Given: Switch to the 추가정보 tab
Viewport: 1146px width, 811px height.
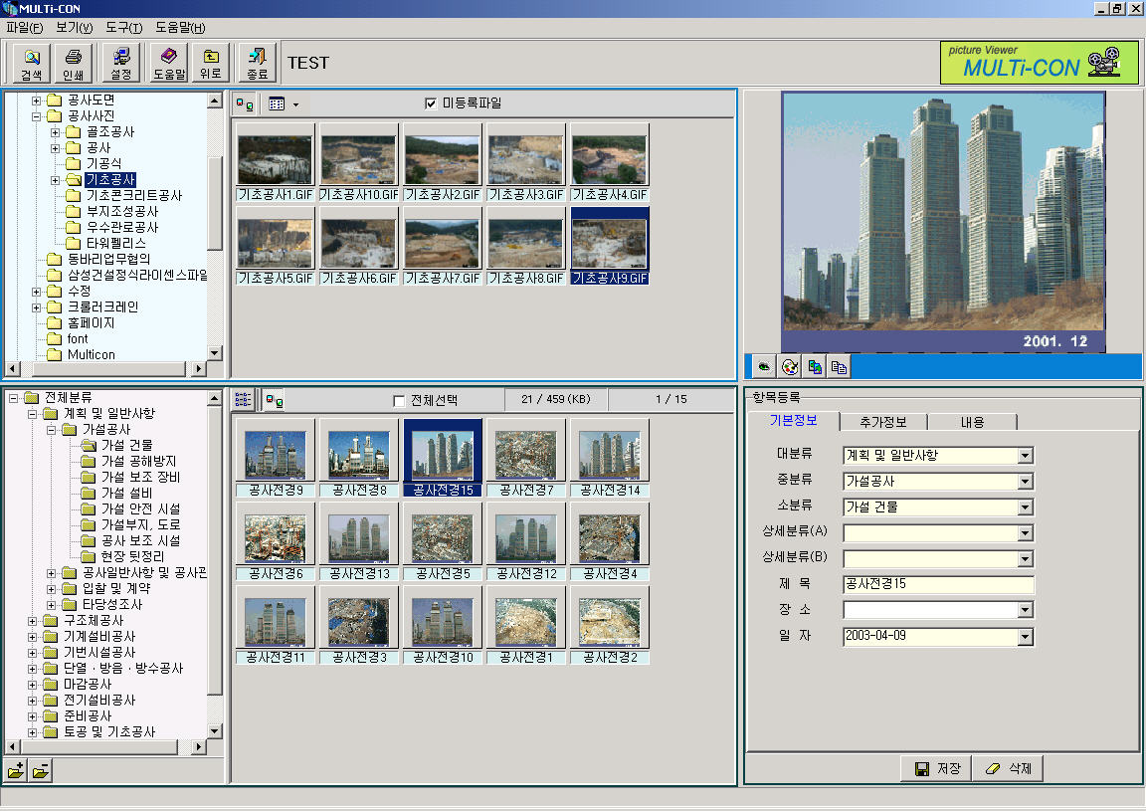Looking at the screenshot, I should (x=881, y=422).
